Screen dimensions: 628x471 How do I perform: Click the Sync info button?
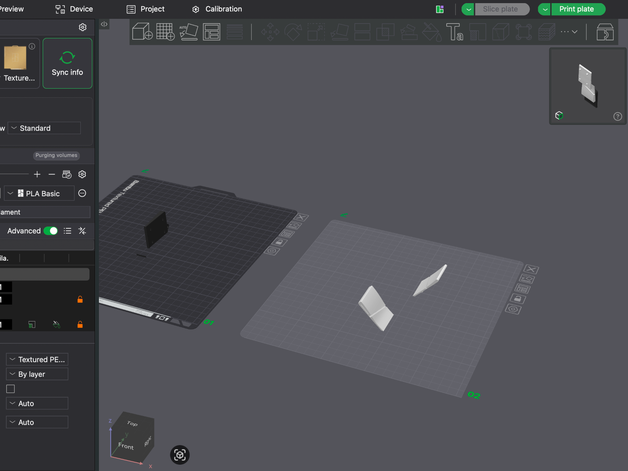68,63
